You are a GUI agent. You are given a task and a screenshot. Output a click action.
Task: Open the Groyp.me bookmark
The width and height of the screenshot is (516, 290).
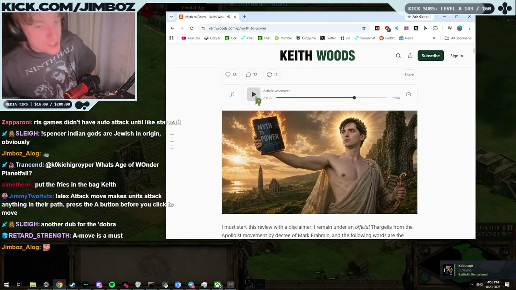[x=306, y=38]
